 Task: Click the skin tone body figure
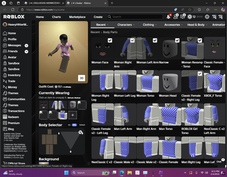49,142
